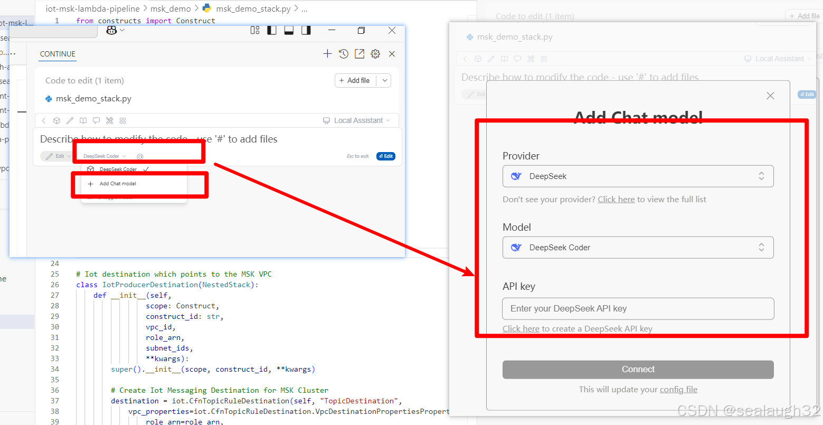Click the DeepSeek whale icon in Provider box

point(516,176)
